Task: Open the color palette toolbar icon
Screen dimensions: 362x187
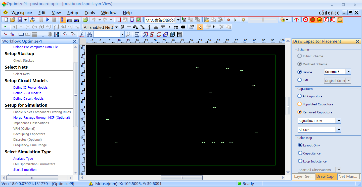Action: coord(283,20)
